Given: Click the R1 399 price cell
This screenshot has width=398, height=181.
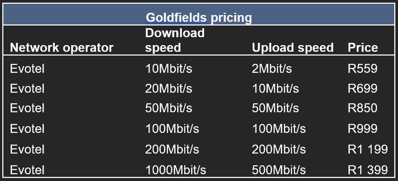Looking at the screenshot, I should click(x=367, y=170).
